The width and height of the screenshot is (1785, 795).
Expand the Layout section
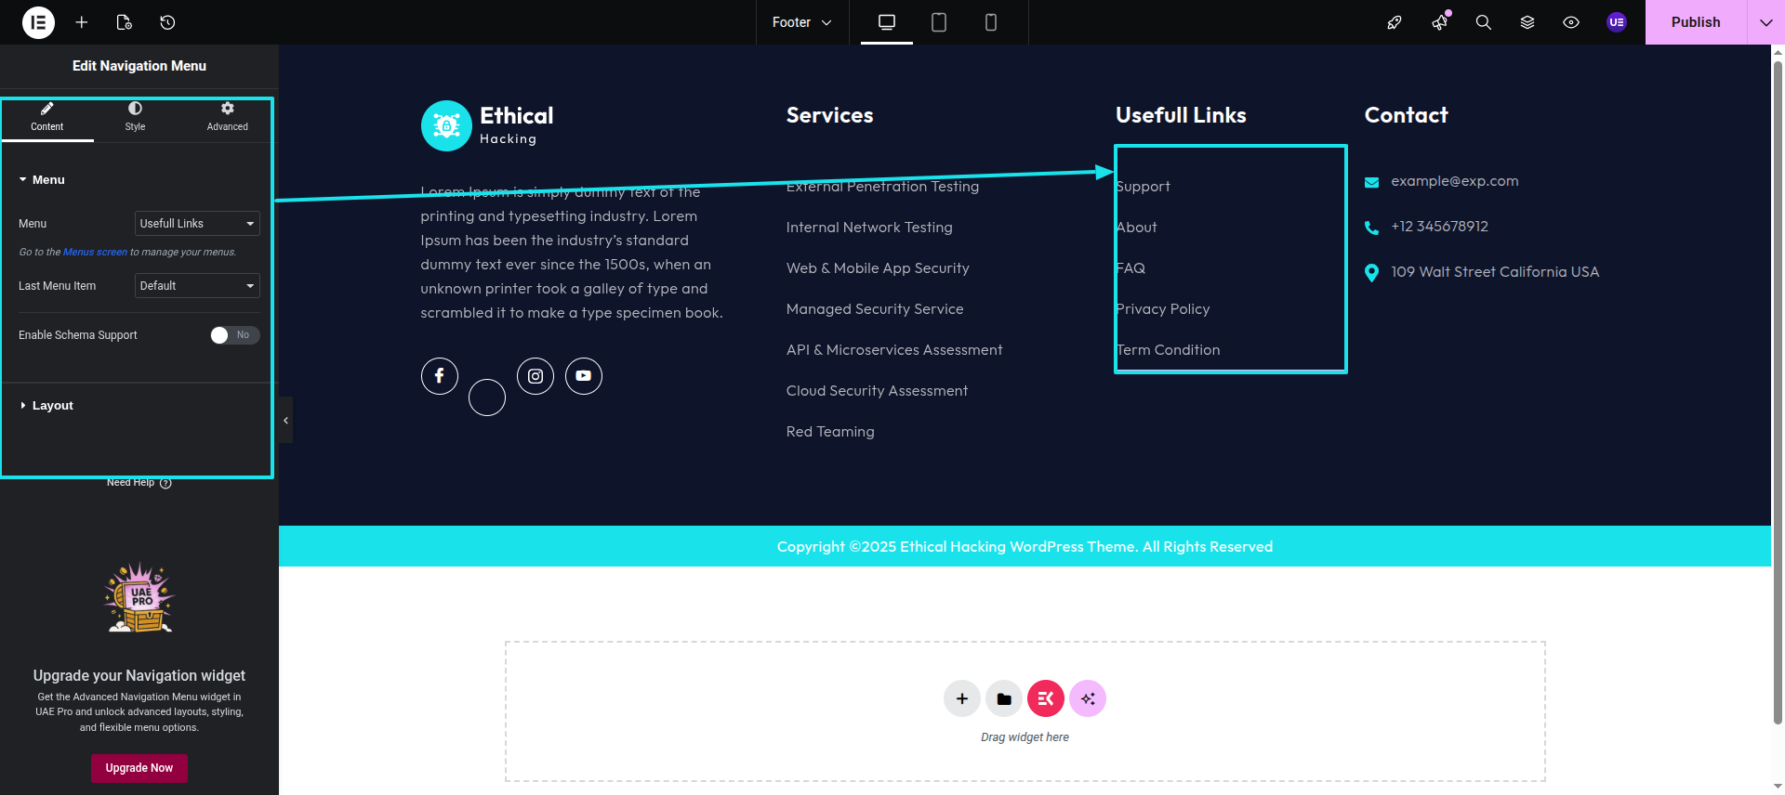tap(52, 406)
